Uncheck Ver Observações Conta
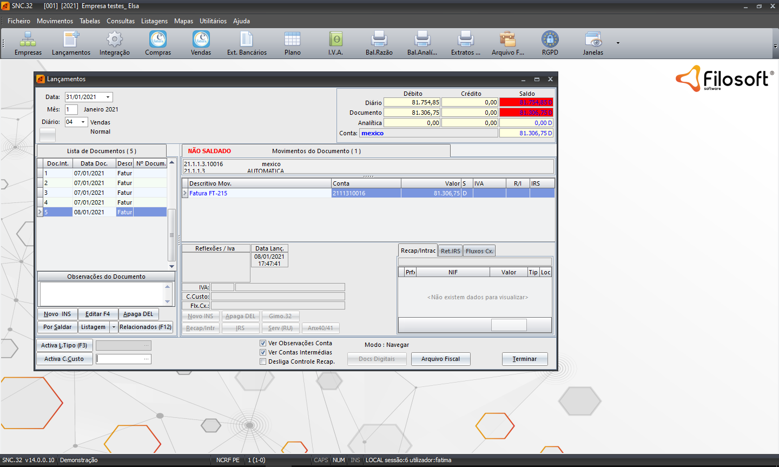Viewport: 779px width, 467px height. pyautogui.click(x=263, y=343)
